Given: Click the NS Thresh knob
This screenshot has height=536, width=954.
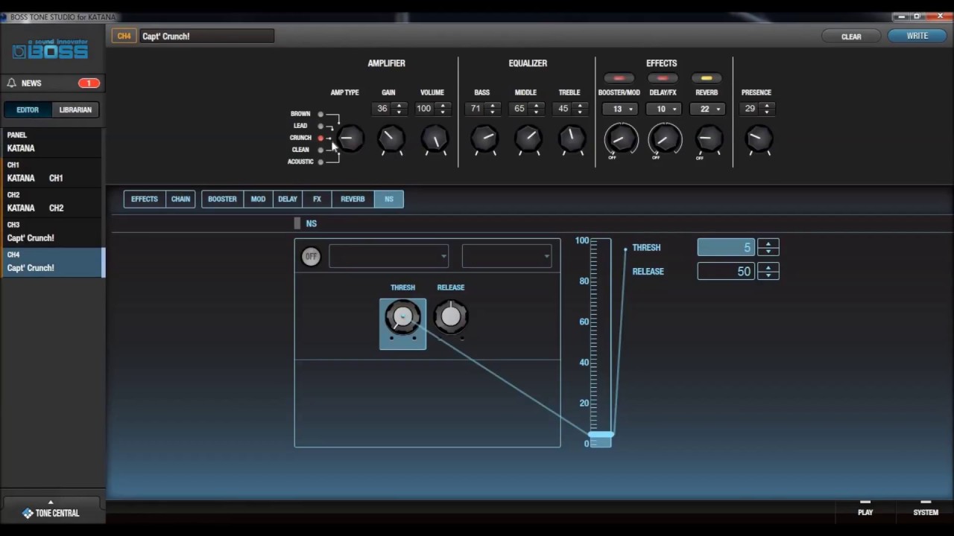Looking at the screenshot, I should click(402, 318).
